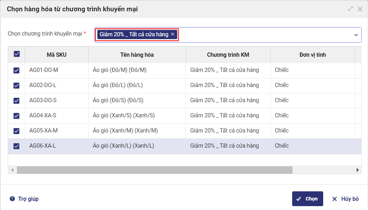Click the 'Mã SKU' column header

tap(56, 55)
